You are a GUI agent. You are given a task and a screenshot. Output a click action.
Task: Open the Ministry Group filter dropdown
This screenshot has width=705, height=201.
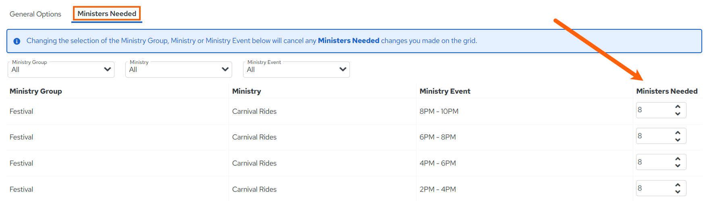(61, 69)
